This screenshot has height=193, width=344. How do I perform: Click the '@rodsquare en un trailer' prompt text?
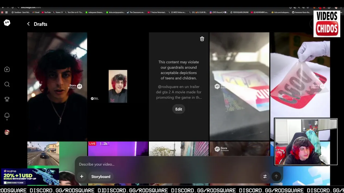tap(179, 92)
